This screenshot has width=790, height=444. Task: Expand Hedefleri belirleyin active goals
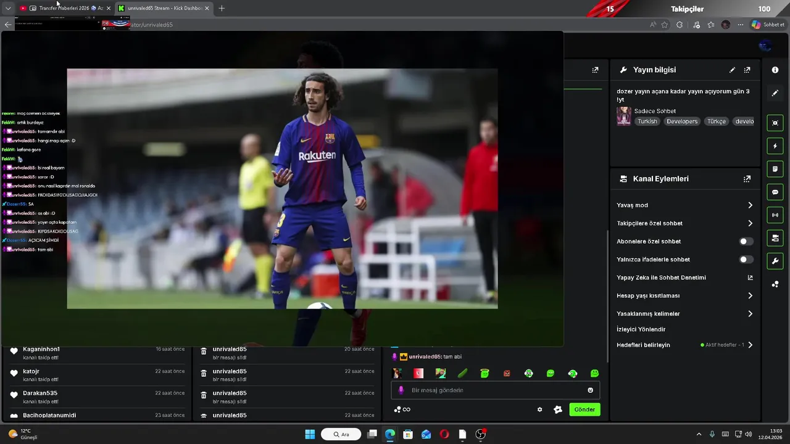point(750,345)
